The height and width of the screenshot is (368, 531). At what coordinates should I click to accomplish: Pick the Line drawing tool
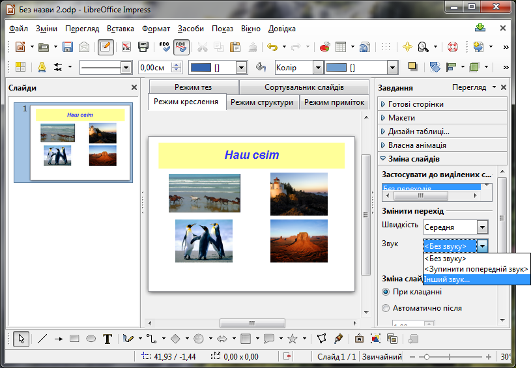coord(42,339)
